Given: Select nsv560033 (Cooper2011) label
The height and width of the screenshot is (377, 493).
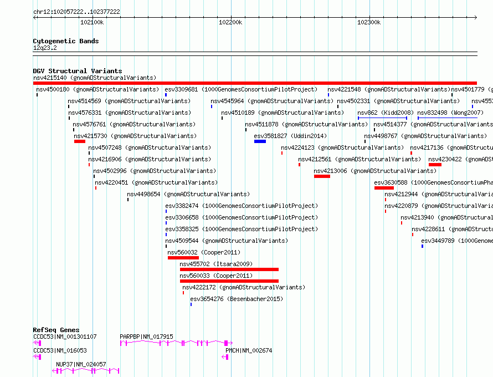Looking at the screenshot, I should (x=216, y=276).
